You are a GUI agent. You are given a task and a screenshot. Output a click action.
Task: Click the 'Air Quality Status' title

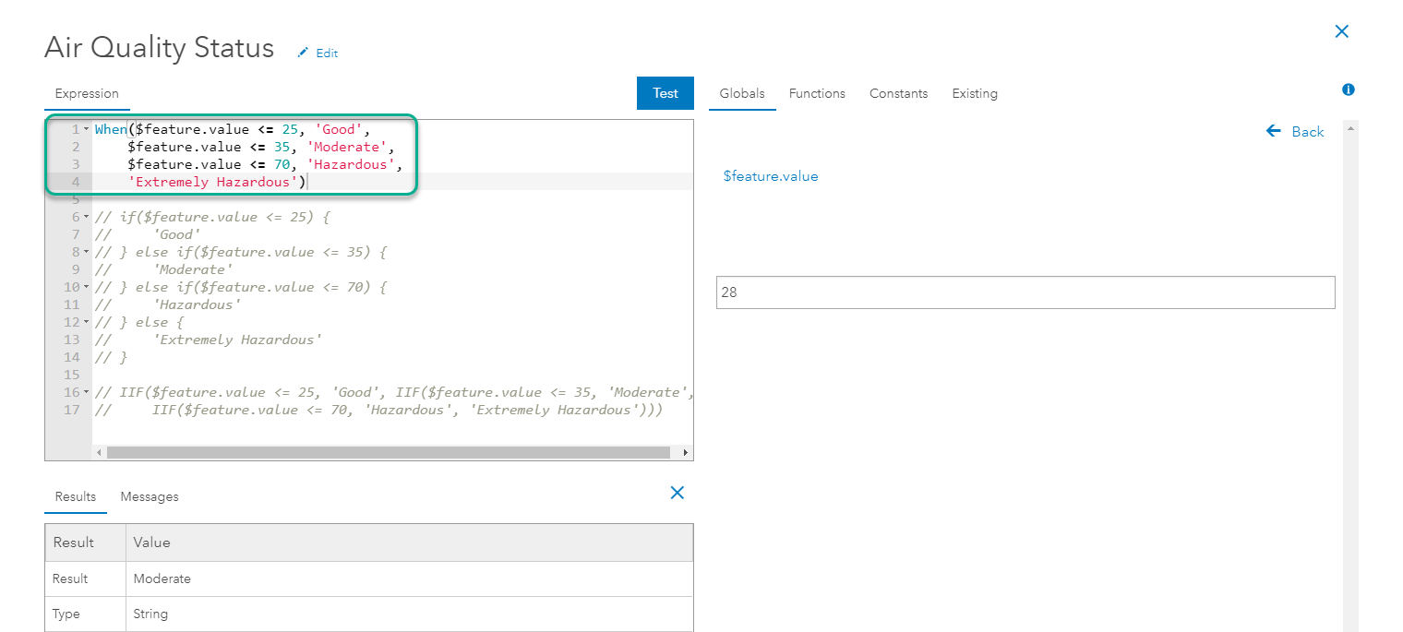(159, 47)
